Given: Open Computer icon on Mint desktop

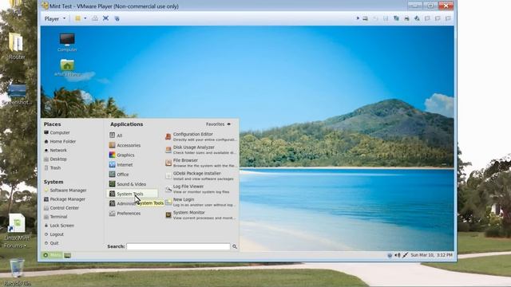Looking at the screenshot, I should [x=67, y=42].
